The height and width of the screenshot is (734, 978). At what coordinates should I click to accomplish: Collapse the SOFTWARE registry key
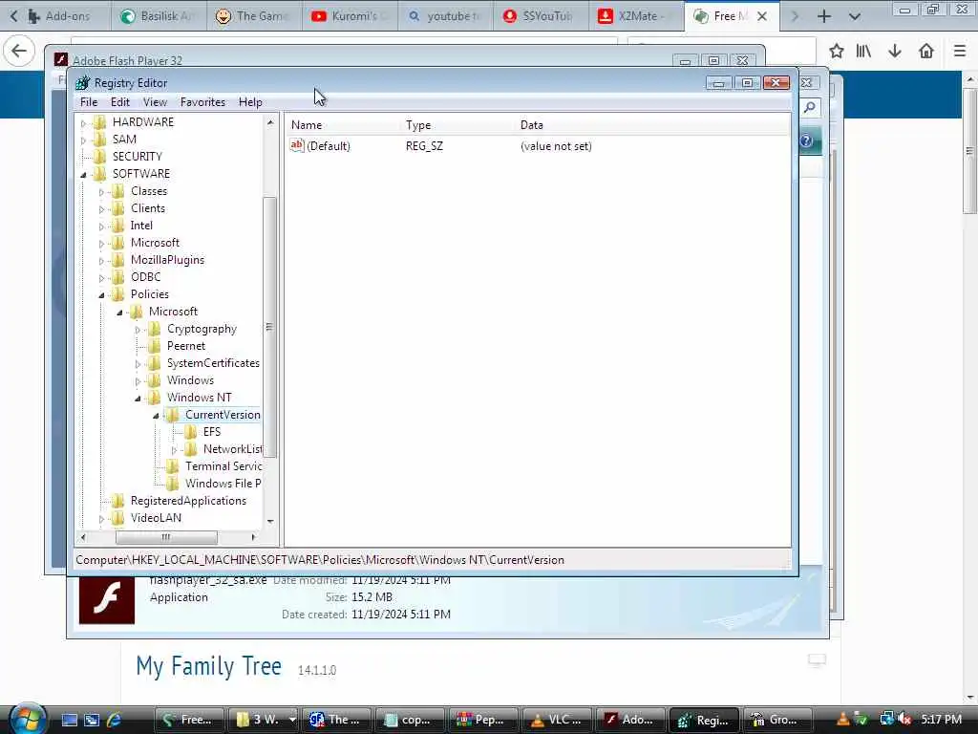(84, 176)
